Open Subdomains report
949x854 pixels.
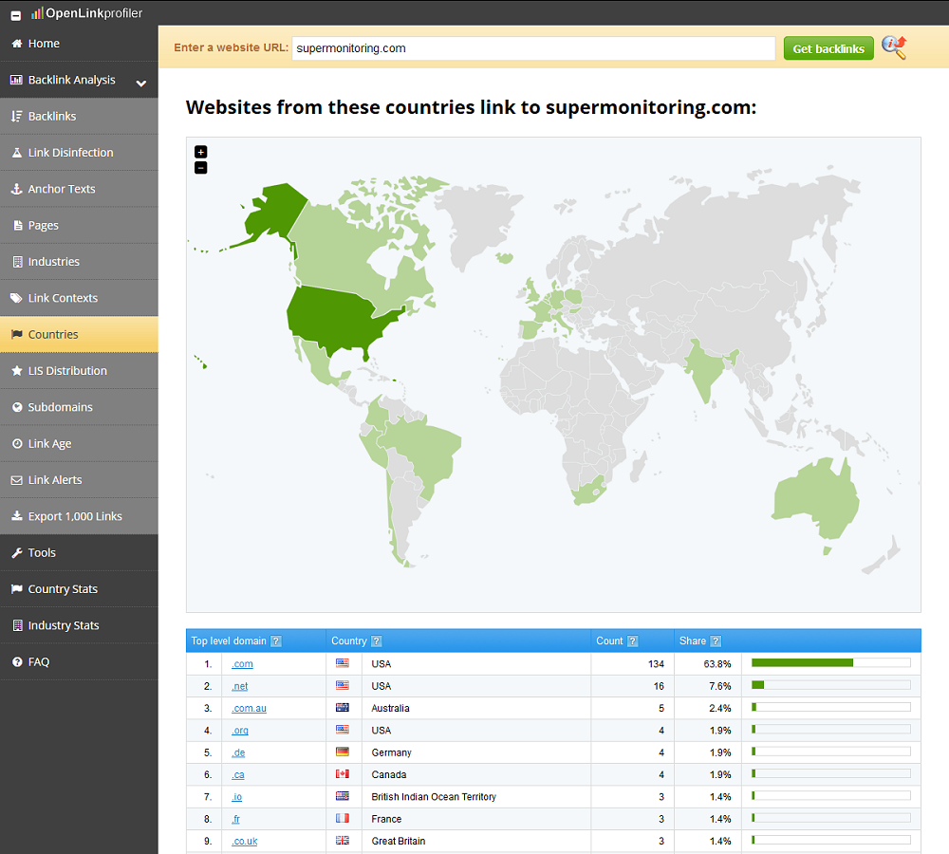[79, 407]
